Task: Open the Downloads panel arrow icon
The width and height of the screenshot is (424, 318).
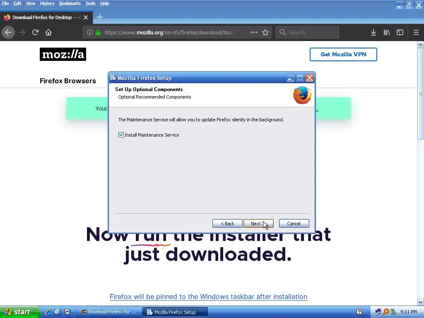Action: tap(373, 32)
